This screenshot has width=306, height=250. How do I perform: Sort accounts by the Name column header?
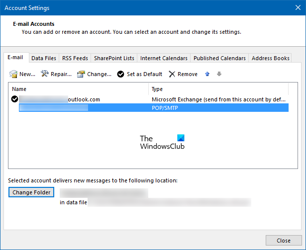pos(79,89)
